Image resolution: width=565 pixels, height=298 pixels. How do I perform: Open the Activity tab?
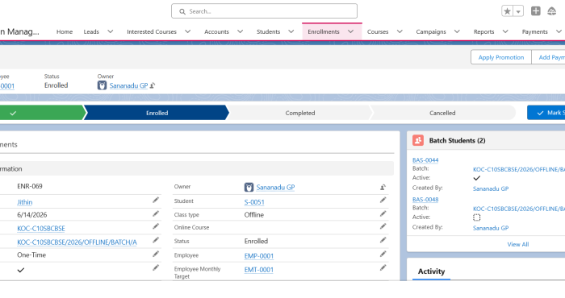coord(431,271)
